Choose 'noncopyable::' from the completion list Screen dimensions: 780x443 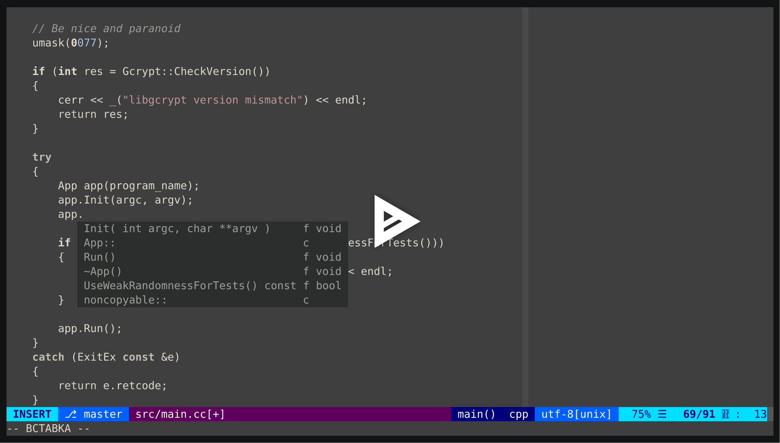coord(213,300)
